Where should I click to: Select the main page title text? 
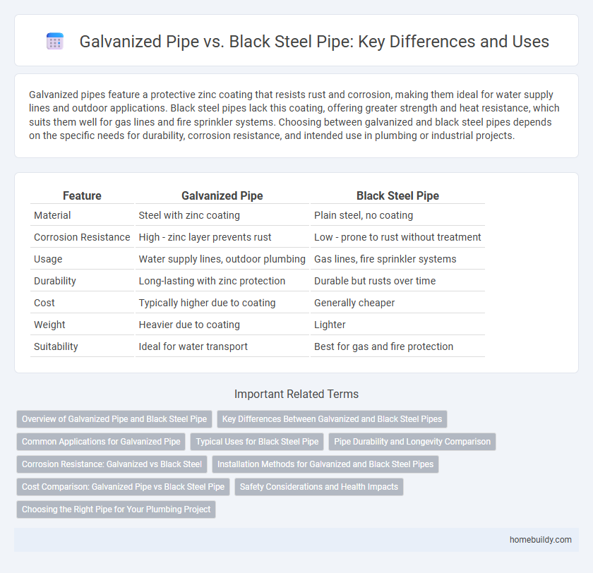pos(314,42)
